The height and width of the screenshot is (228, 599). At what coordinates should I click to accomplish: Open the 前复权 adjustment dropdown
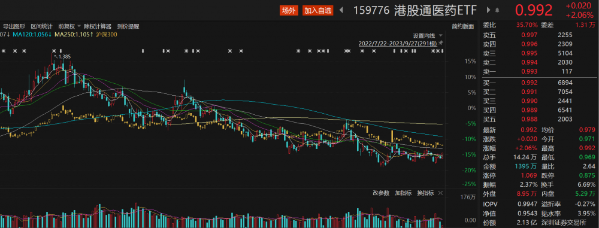[69, 26]
